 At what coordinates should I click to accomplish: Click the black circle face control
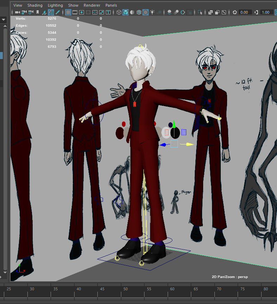tap(175, 133)
